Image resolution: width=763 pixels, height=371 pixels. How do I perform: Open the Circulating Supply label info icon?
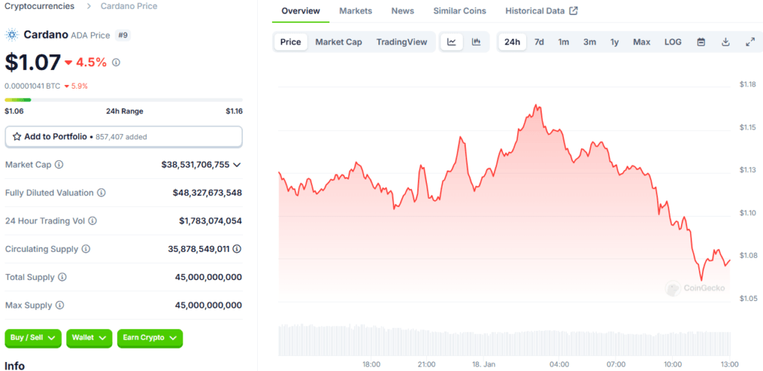click(x=86, y=249)
